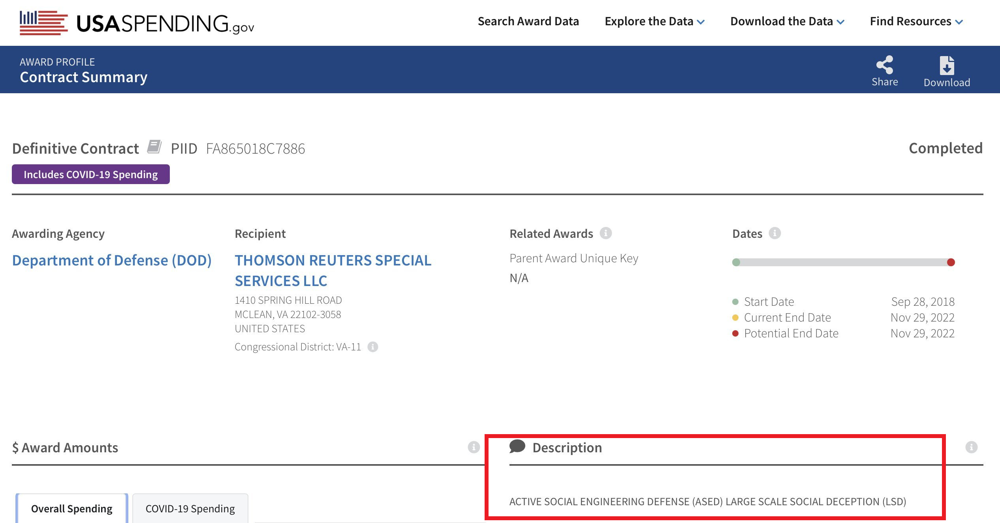Click info icon at far right of Description
Image resolution: width=1000 pixels, height=523 pixels.
pos(971,447)
